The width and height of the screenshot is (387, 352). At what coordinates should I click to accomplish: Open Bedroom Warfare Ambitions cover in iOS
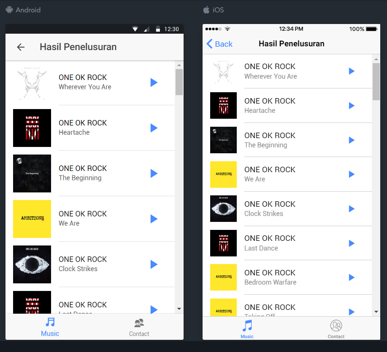(223, 277)
